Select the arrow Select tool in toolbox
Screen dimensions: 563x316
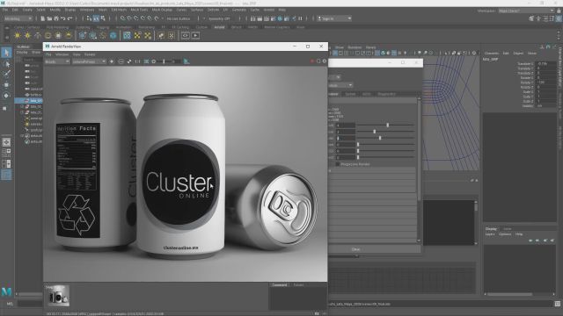click(x=6, y=53)
